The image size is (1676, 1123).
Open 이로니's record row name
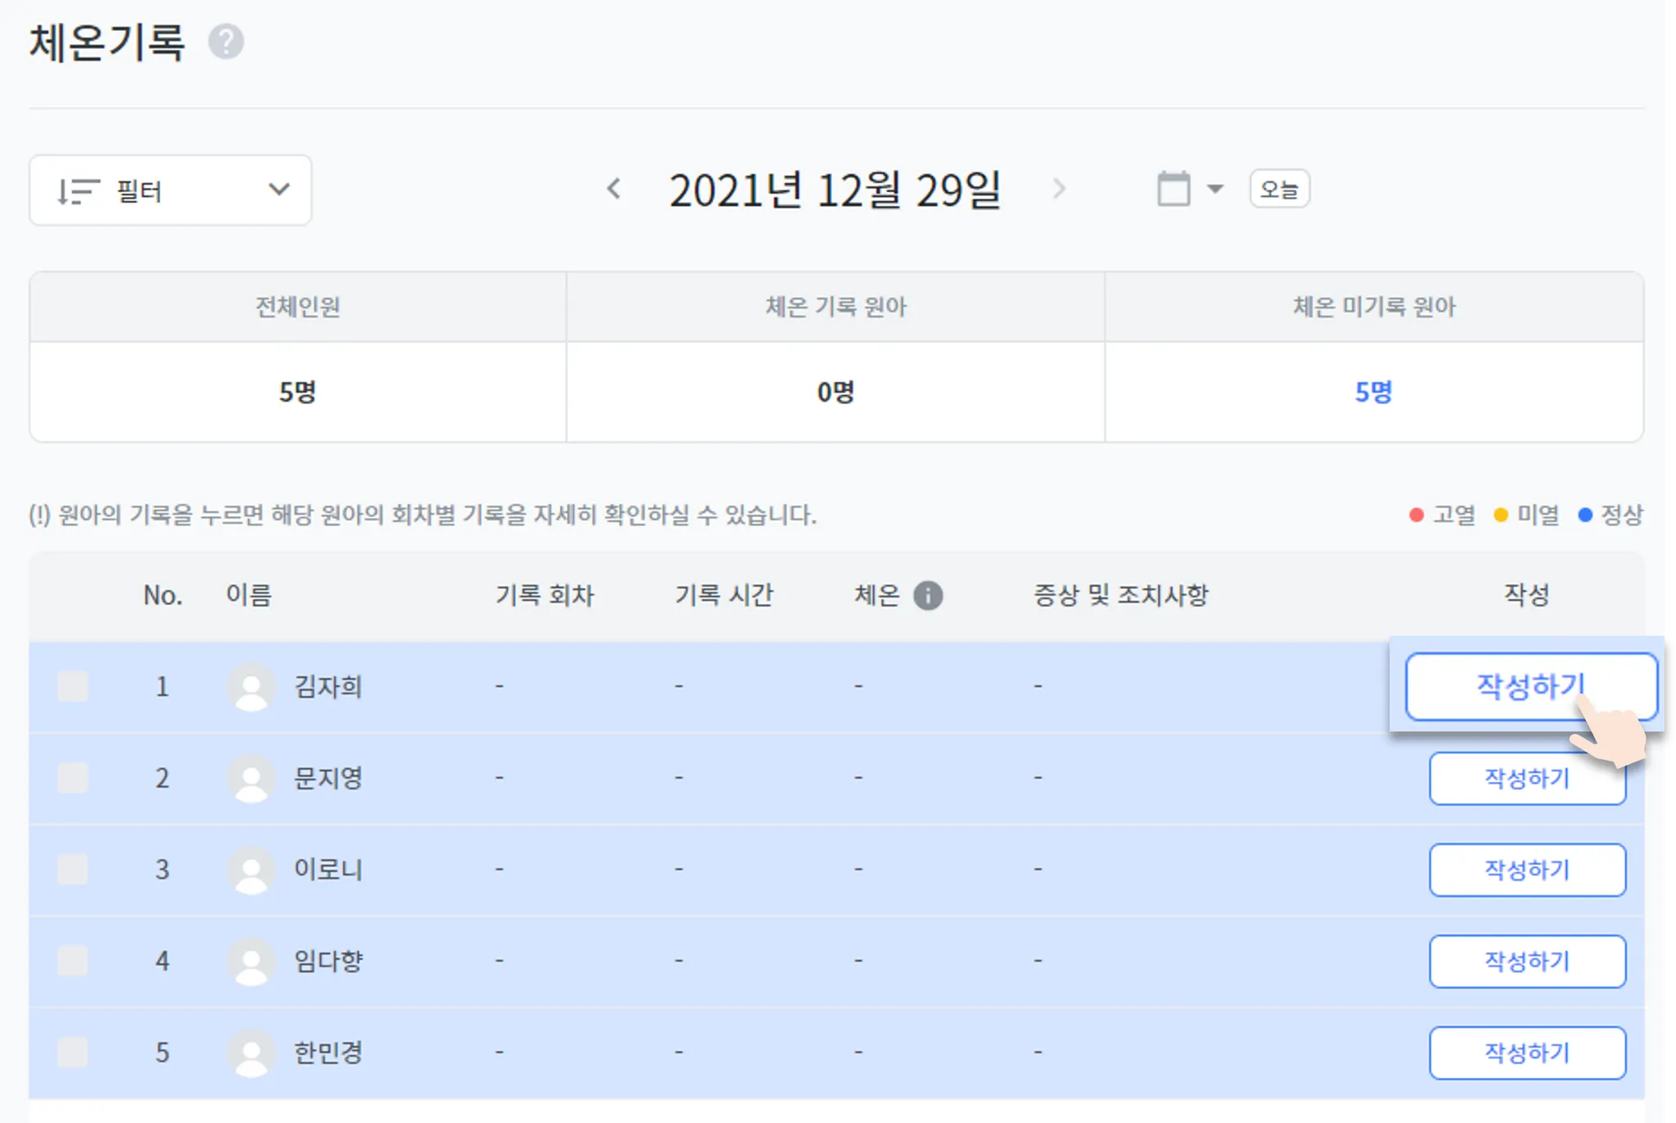pos(328,869)
